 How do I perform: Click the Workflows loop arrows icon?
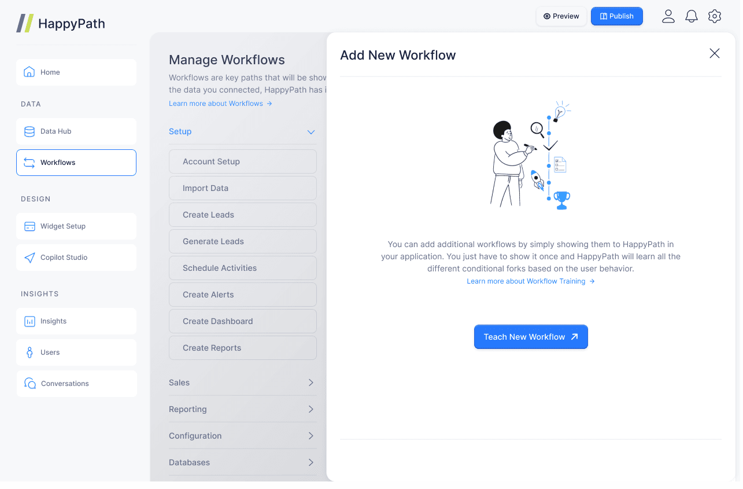point(29,163)
